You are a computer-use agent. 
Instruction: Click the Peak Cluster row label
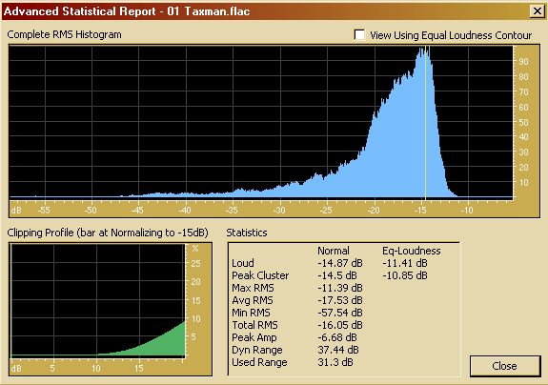pos(260,275)
